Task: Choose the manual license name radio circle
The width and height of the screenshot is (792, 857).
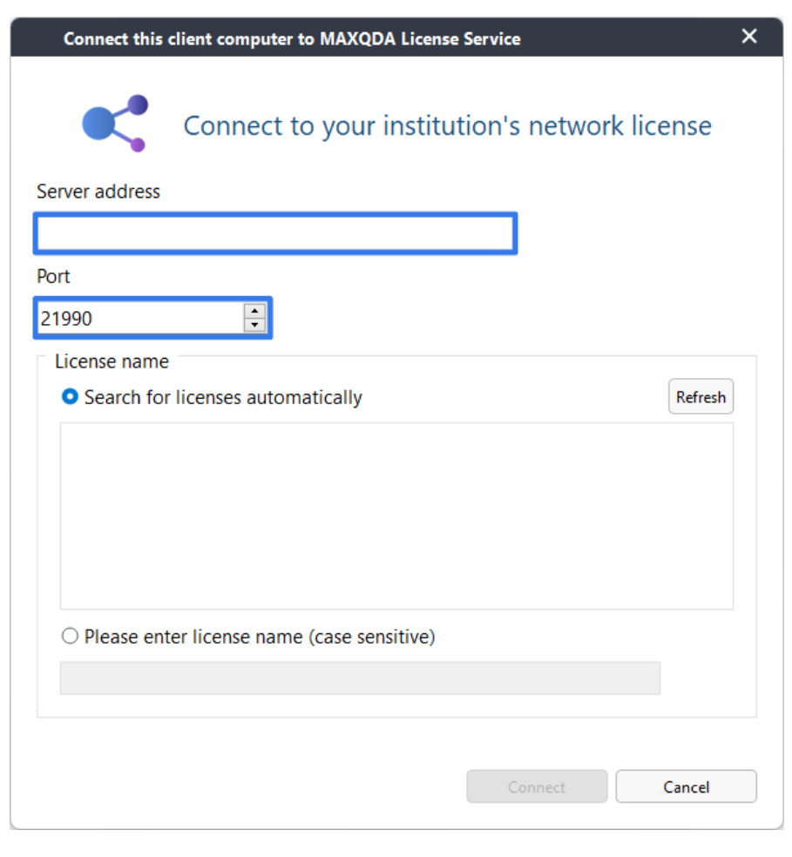Action: point(70,636)
